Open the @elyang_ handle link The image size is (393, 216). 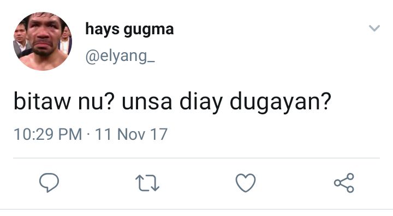click(120, 57)
